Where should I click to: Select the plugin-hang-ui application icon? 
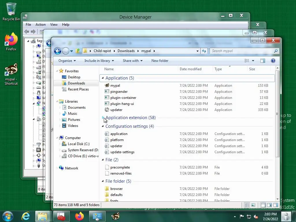point(107,103)
